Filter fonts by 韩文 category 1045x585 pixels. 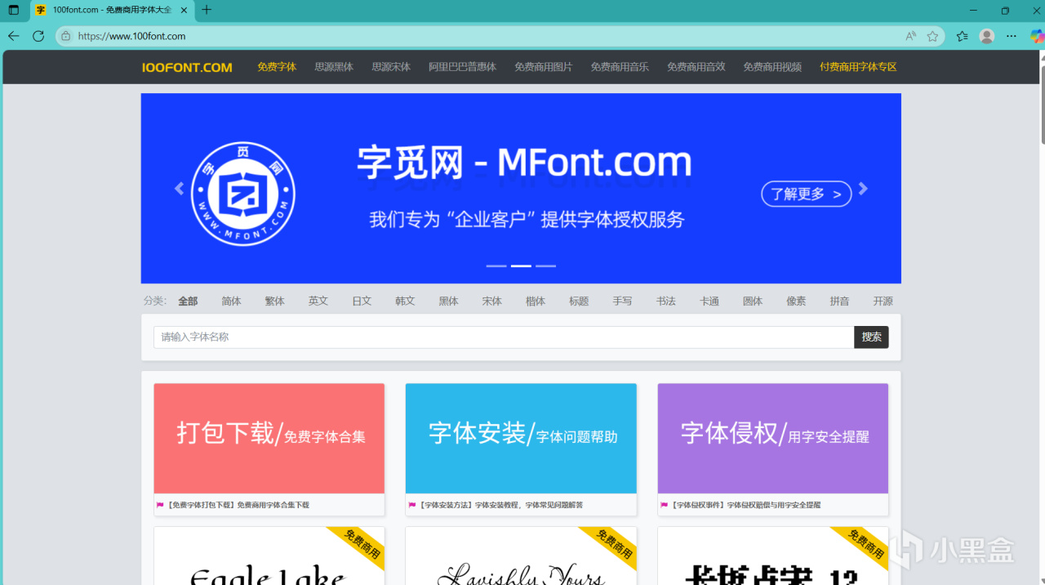(x=405, y=301)
